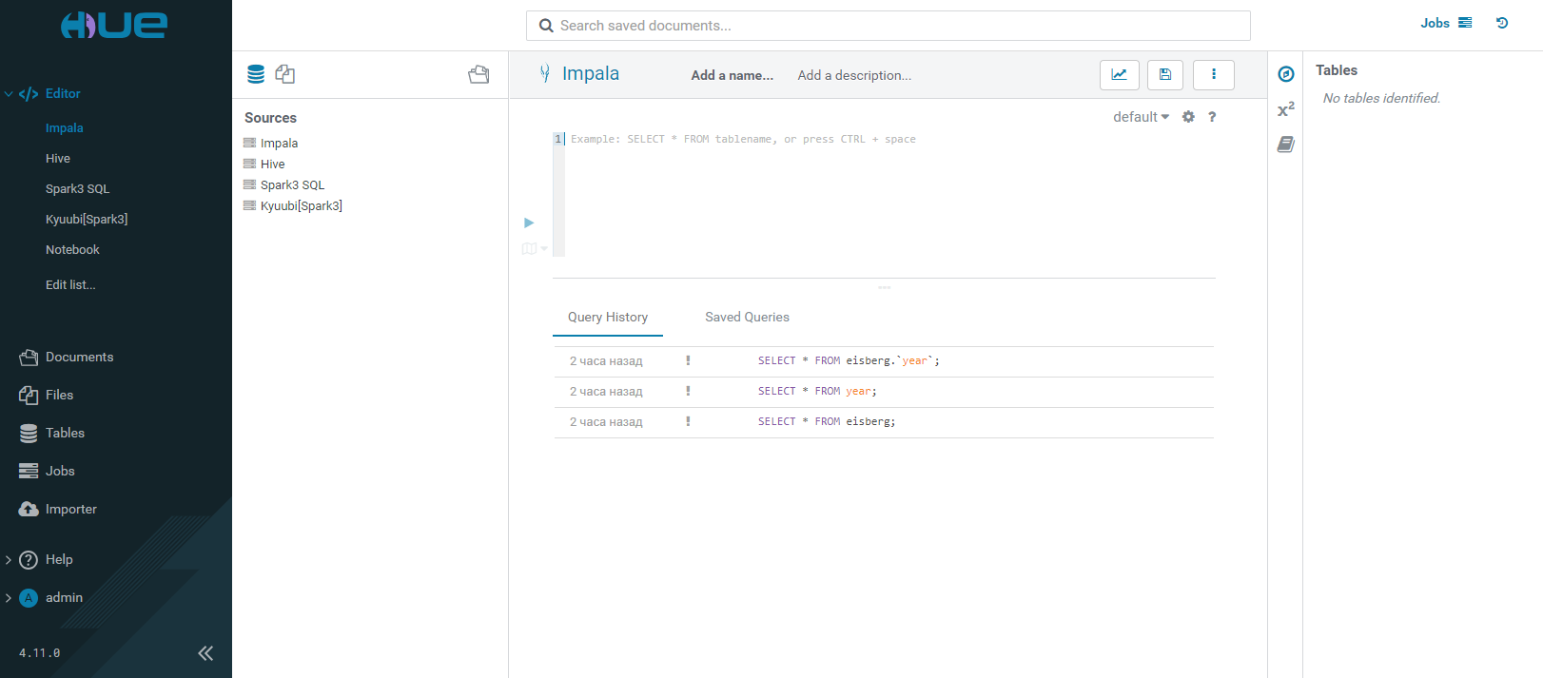
Task: Click the Jobs link in header
Action: (1435, 23)
